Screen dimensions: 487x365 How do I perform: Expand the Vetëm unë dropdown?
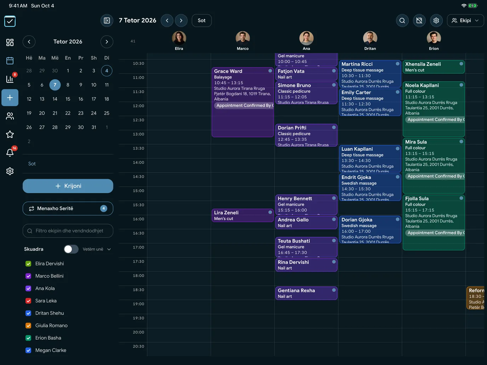[x=97, y=249]
